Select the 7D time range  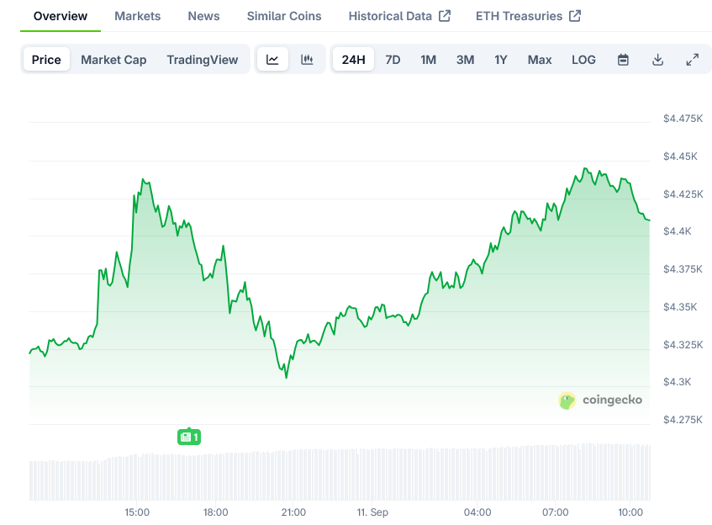click(x=393, y=60)
